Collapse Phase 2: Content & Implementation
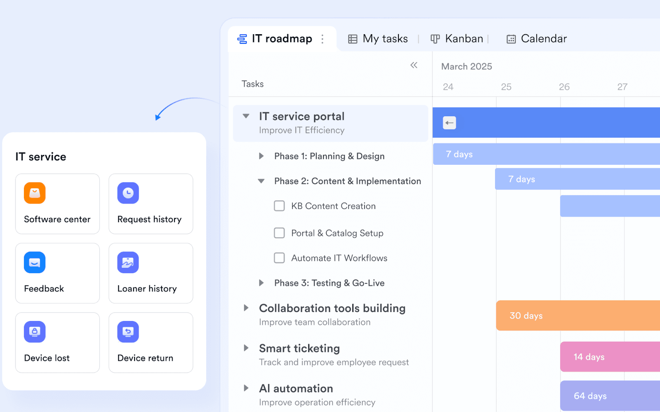The width and height of the screenshot is (660, 412). point(261,181)
